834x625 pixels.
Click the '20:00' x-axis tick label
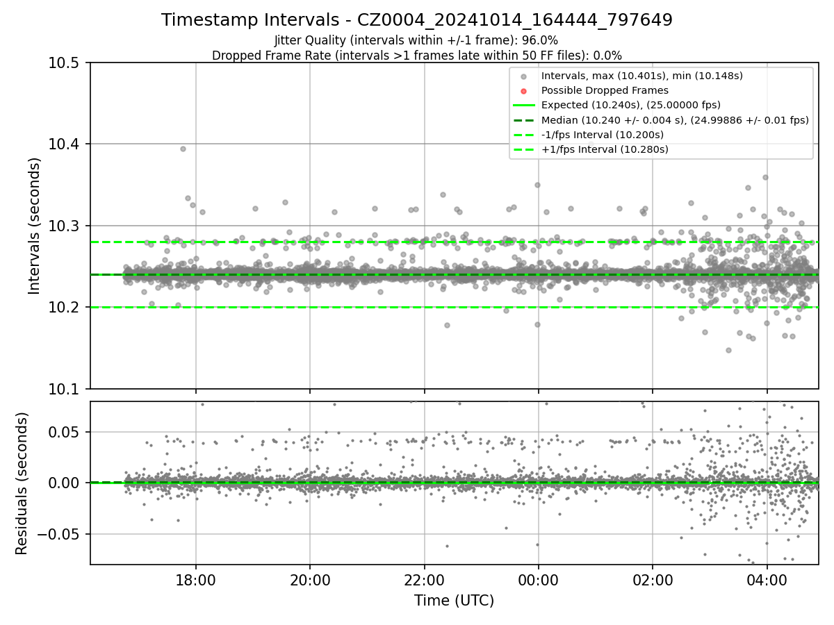pyautogui.click(x=310, y=579)
